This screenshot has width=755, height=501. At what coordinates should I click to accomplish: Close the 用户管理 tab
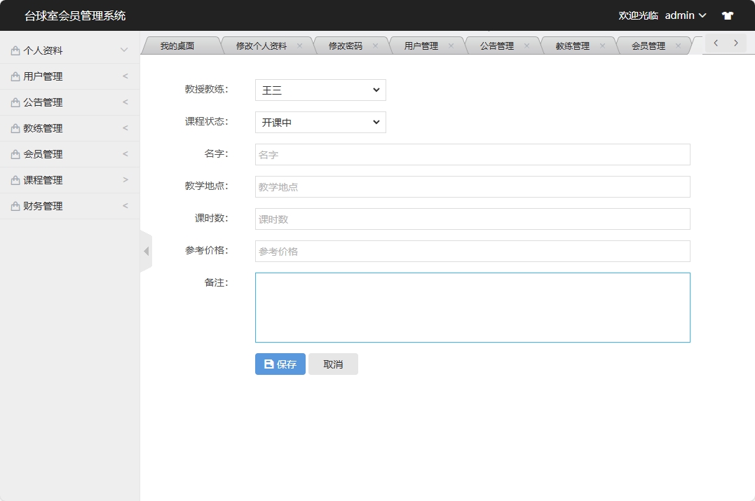453,44
